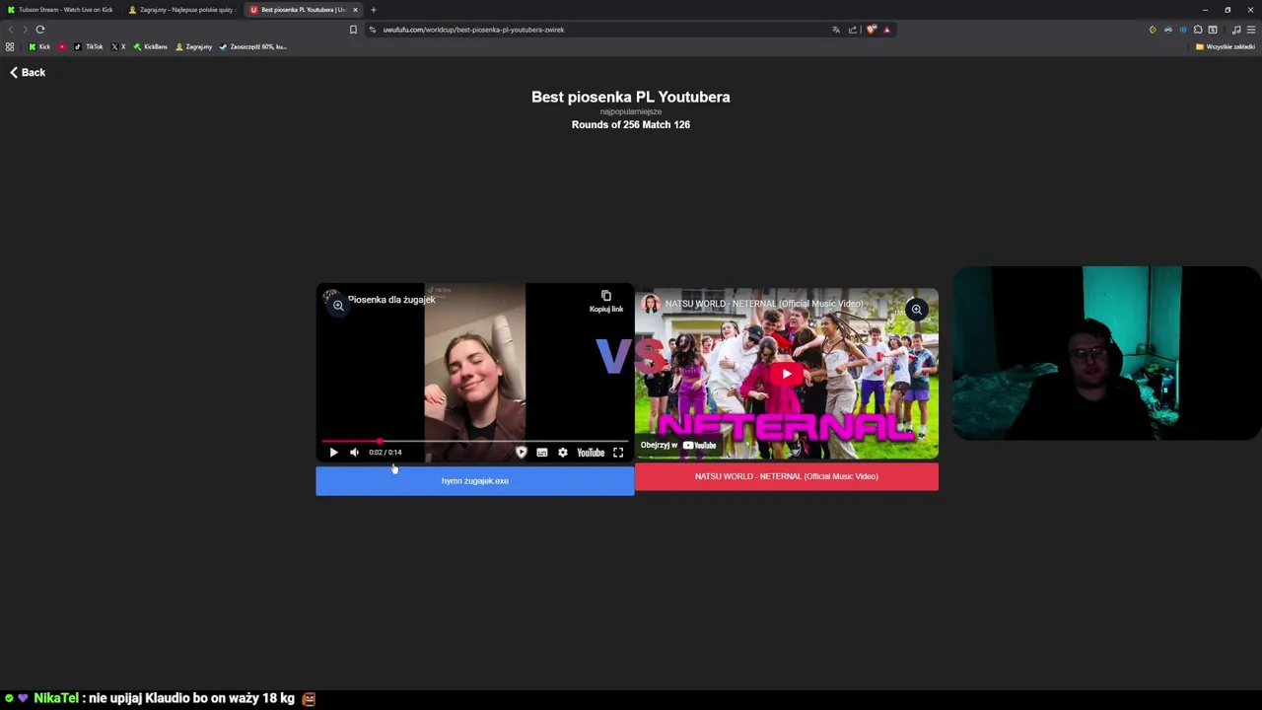Expand Wszystkie zakładki bookmarks folder

[1226, 46]
